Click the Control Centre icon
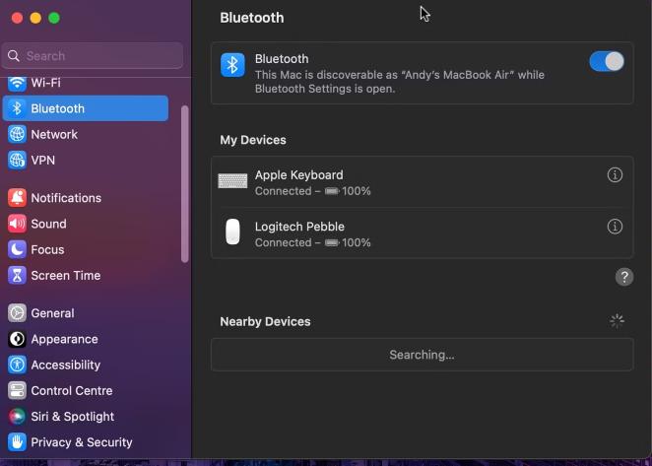 [17, 391]
